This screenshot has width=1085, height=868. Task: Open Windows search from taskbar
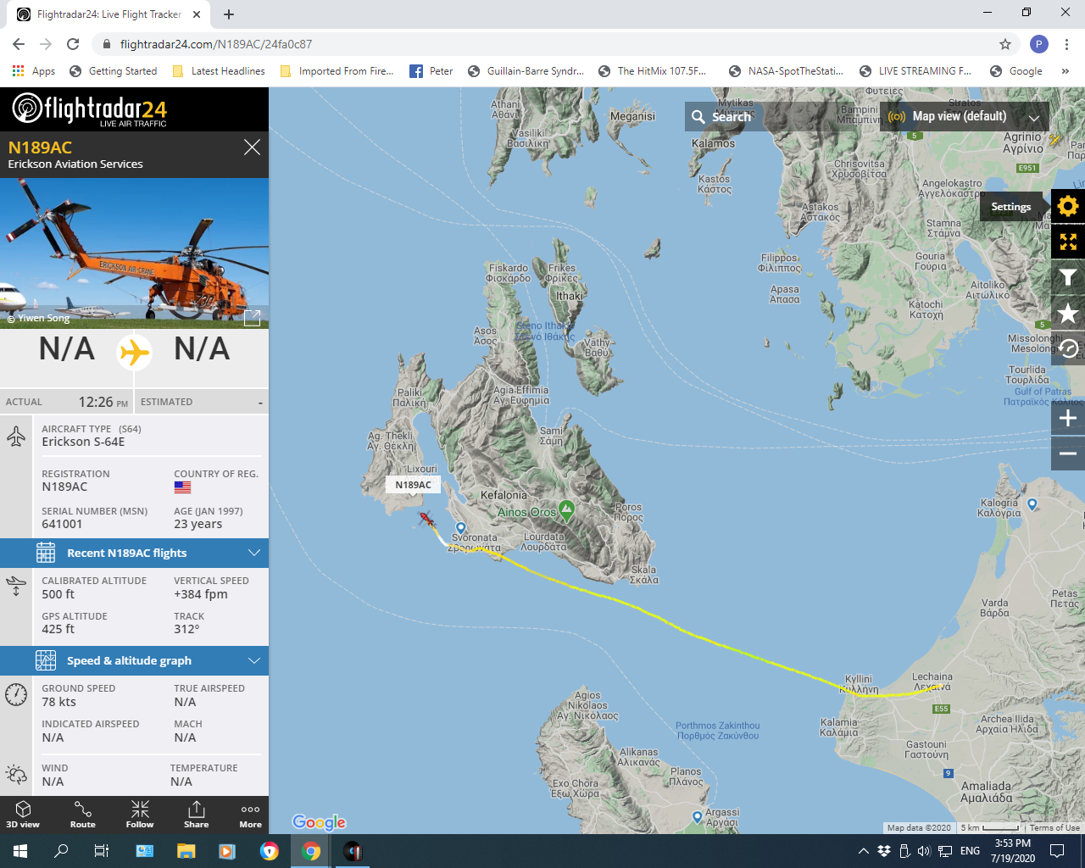tap(61, 851)
